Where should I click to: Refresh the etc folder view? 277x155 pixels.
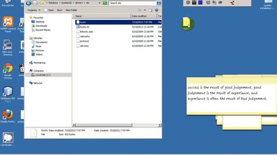(105, 3)
